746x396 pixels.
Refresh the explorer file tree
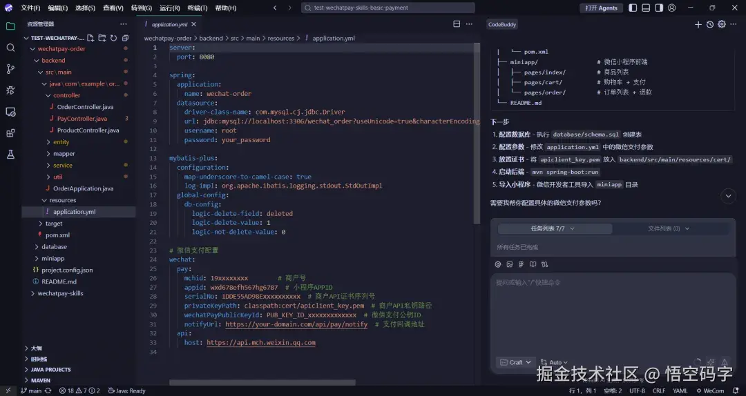coord(114,38)
